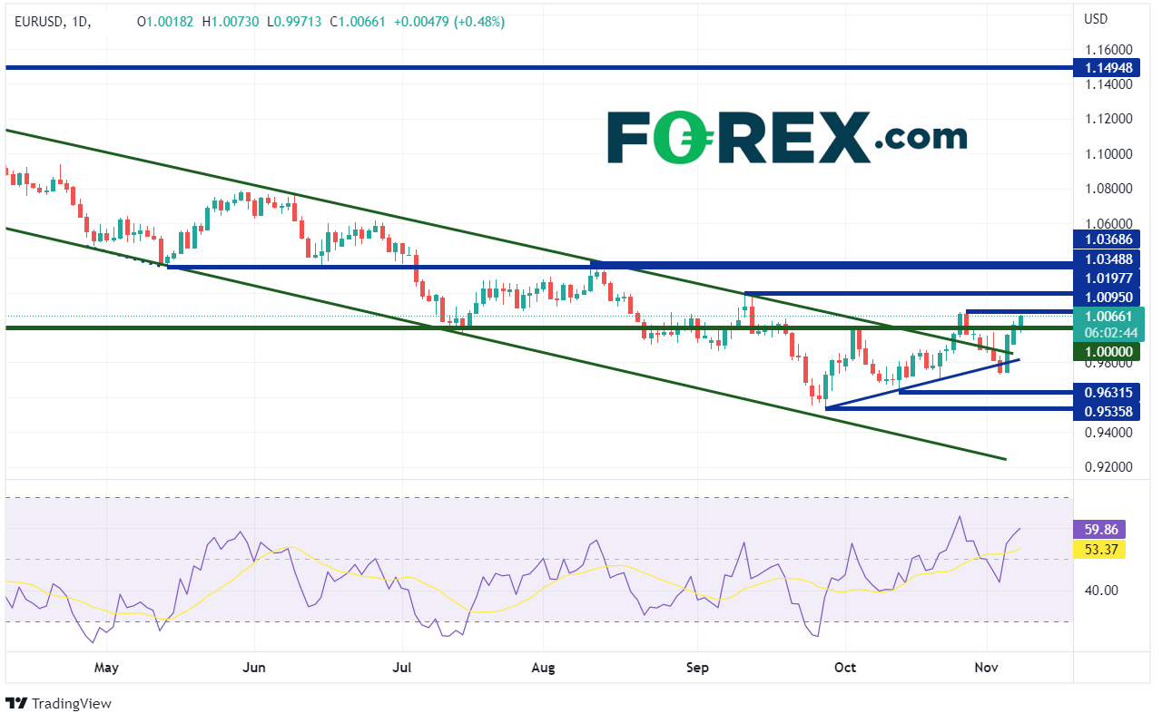Open the EURUSD symbol title
This screenshot has height=723, width=1162.
click(x=39, y=21)
